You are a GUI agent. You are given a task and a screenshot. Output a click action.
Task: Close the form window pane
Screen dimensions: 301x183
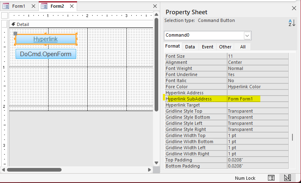pos(155,6)
